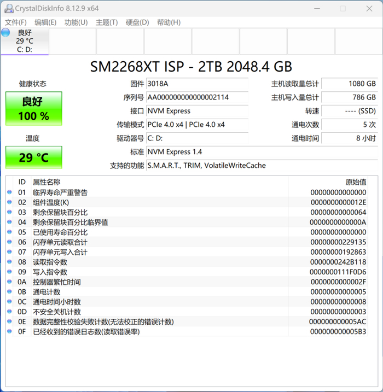Click the ID column header
The height and width of the screenshot is (392, 383).
[22, 182]
